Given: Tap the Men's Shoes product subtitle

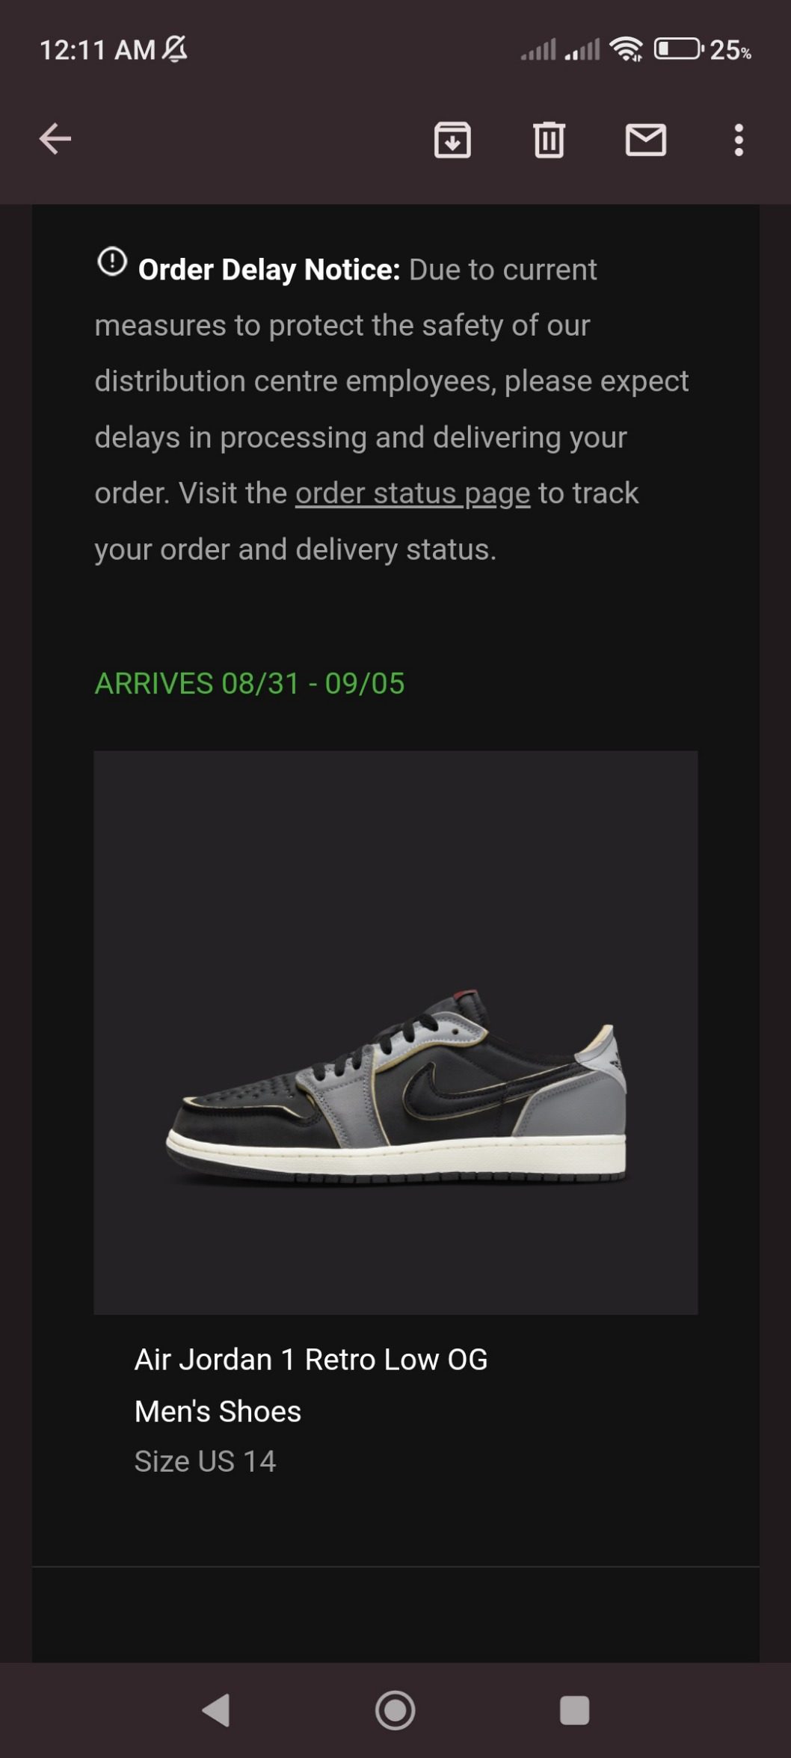Looking at the screenshot, I should point(218,1411).
